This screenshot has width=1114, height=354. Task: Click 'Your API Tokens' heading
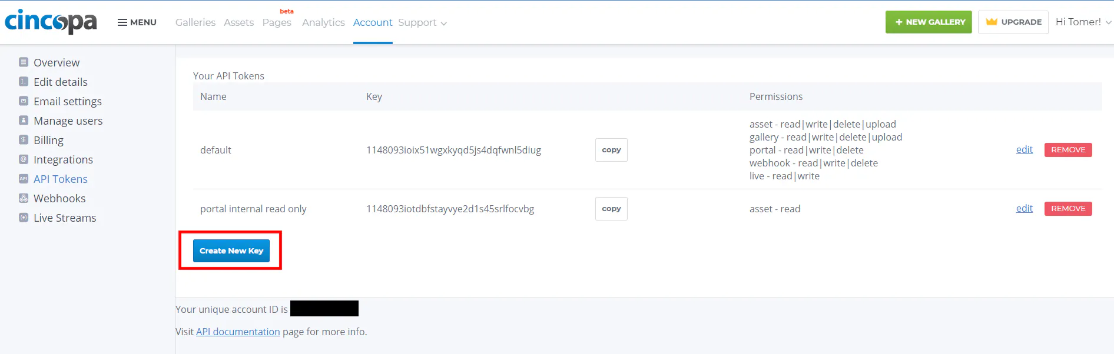[x=228, y=76]
